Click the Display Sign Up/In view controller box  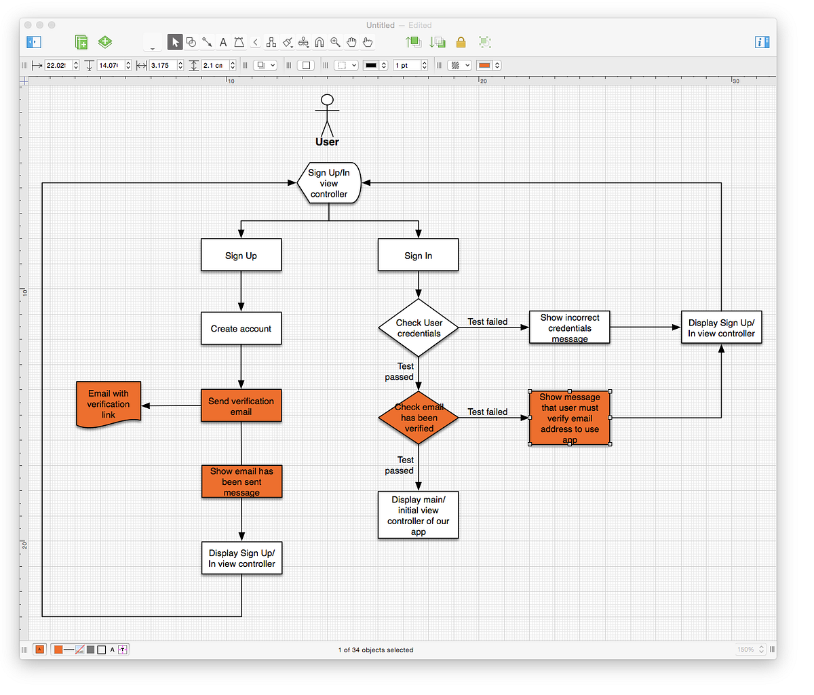(x=241, y=558)
